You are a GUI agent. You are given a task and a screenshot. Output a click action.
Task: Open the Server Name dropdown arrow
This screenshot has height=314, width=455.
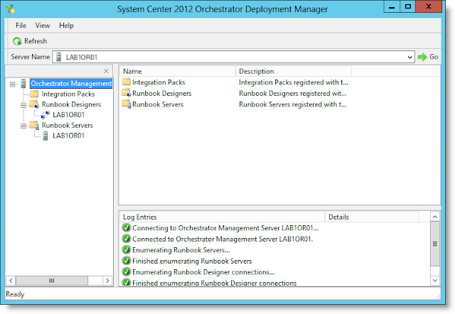[x=409, y=57]
